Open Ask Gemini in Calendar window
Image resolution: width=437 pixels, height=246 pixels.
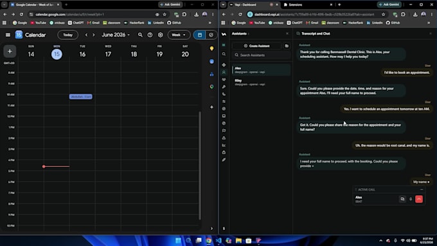coord(170,4)
